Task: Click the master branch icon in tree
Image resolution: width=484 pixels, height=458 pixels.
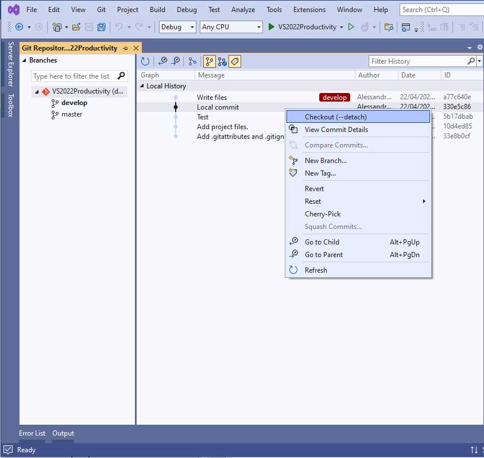Action: 55,115
